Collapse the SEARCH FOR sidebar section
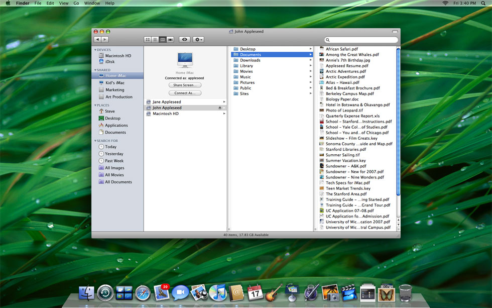 coord(95,141)
